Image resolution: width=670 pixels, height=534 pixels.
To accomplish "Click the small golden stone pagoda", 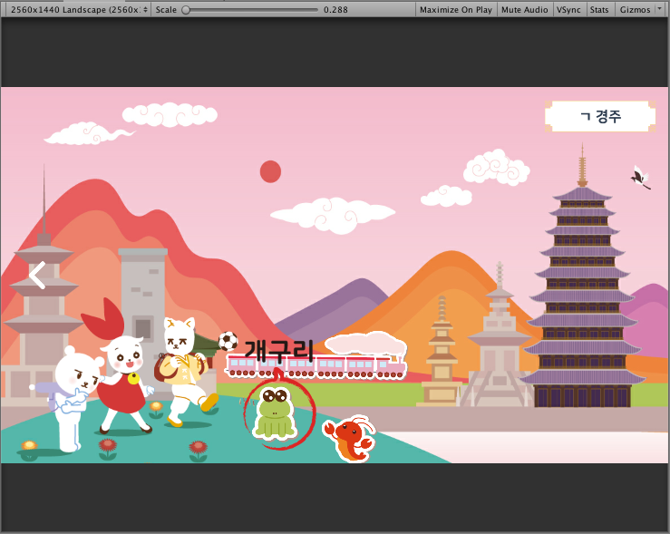I will tap(442, 353).
